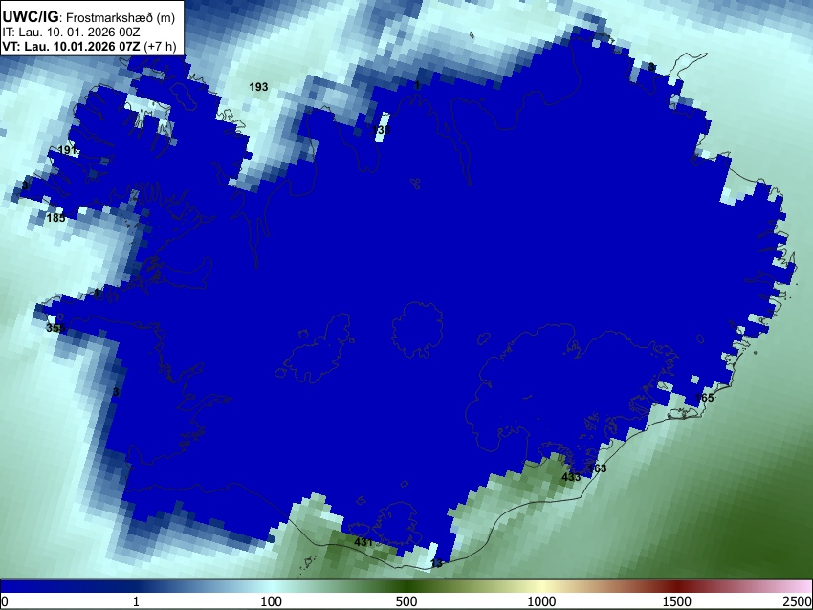Click the 500 label on the color scale
Screen dimensions: 813x610
coord(406,601)
